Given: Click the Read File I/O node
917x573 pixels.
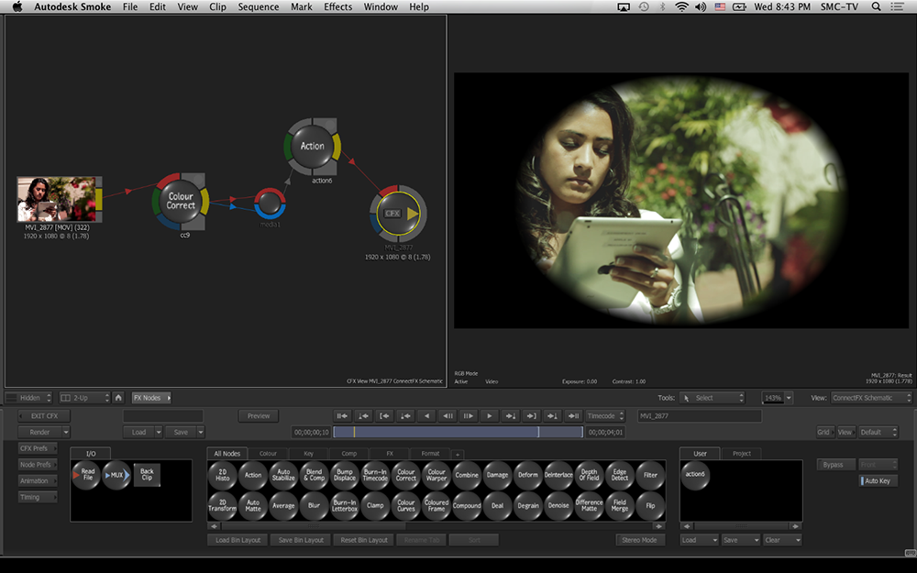Looking at the screenshot, I should coord(86,475).
